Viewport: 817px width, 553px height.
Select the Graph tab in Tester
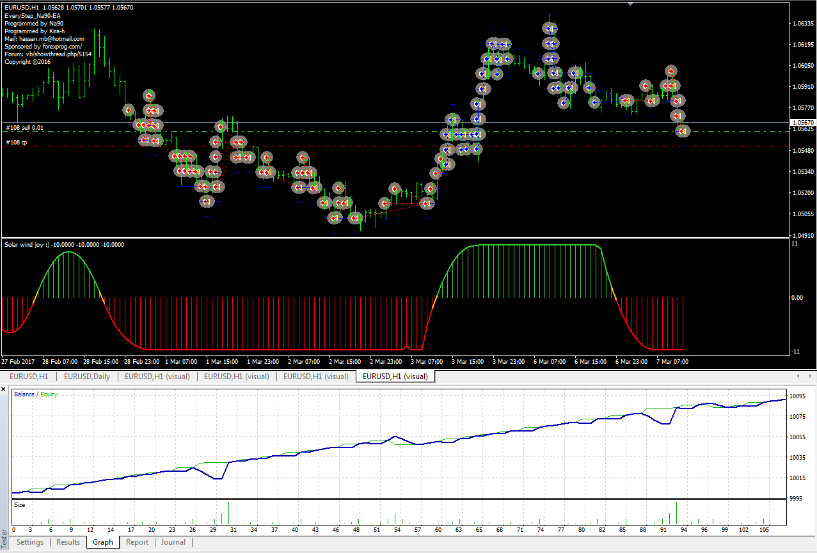point(102,542)
